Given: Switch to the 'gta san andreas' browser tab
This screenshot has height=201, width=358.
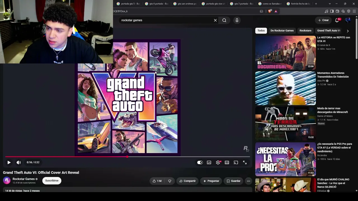Looking at the screenshot, I should tap(185, 4).
